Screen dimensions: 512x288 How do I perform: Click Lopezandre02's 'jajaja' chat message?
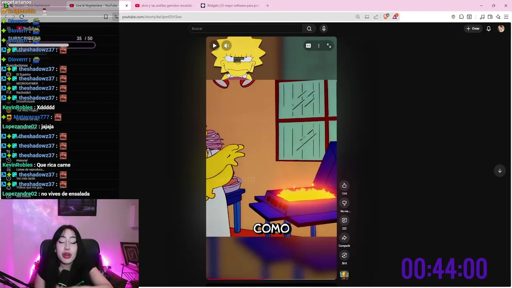tap(47, 126)
